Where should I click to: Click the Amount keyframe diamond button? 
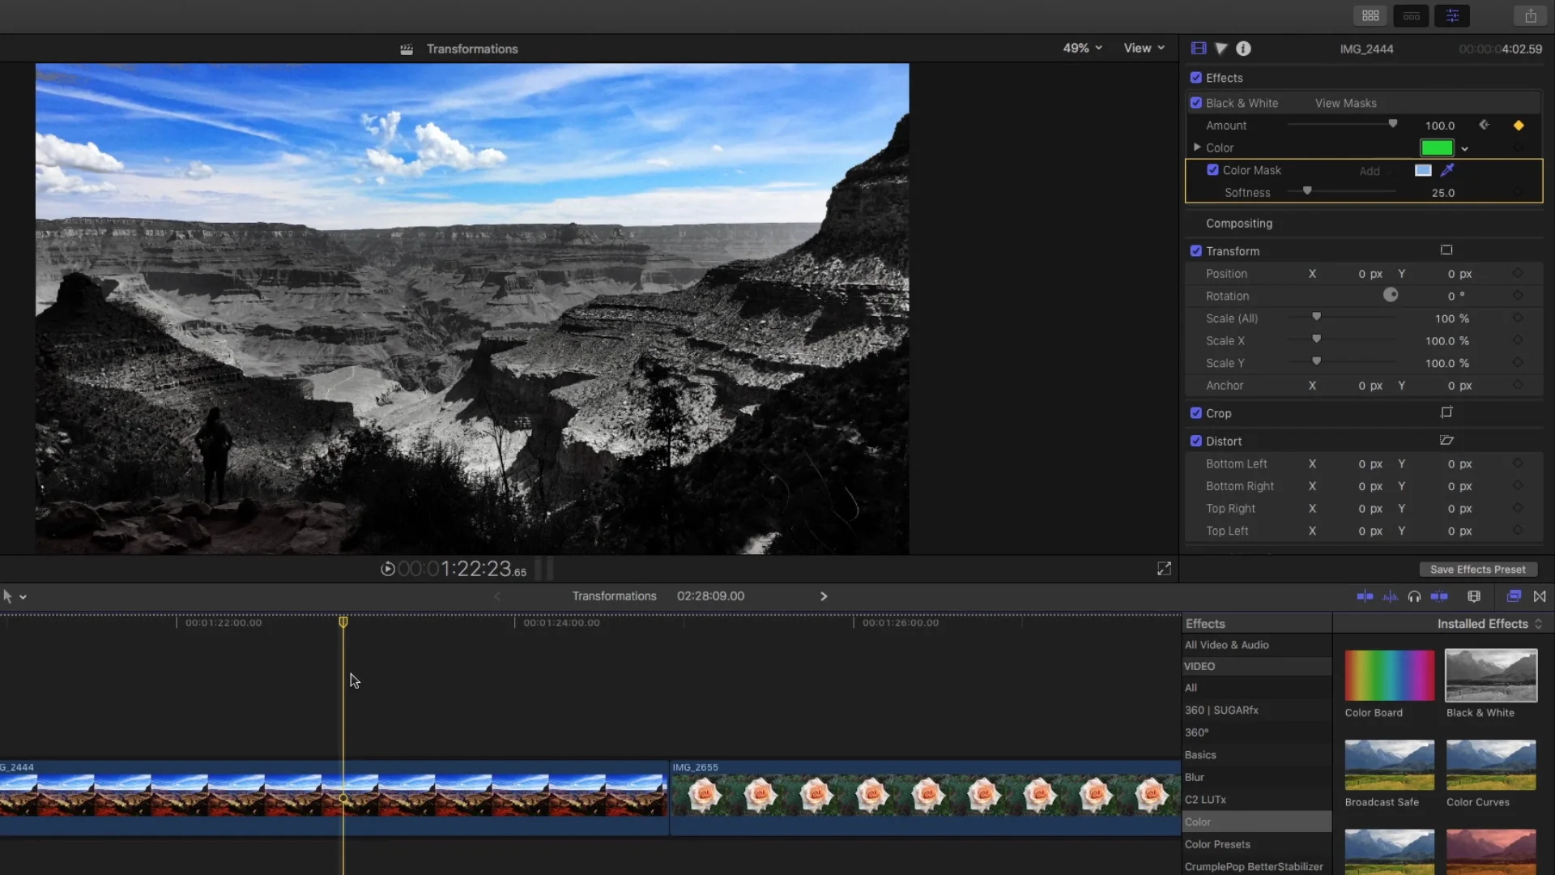[1519, 126]
